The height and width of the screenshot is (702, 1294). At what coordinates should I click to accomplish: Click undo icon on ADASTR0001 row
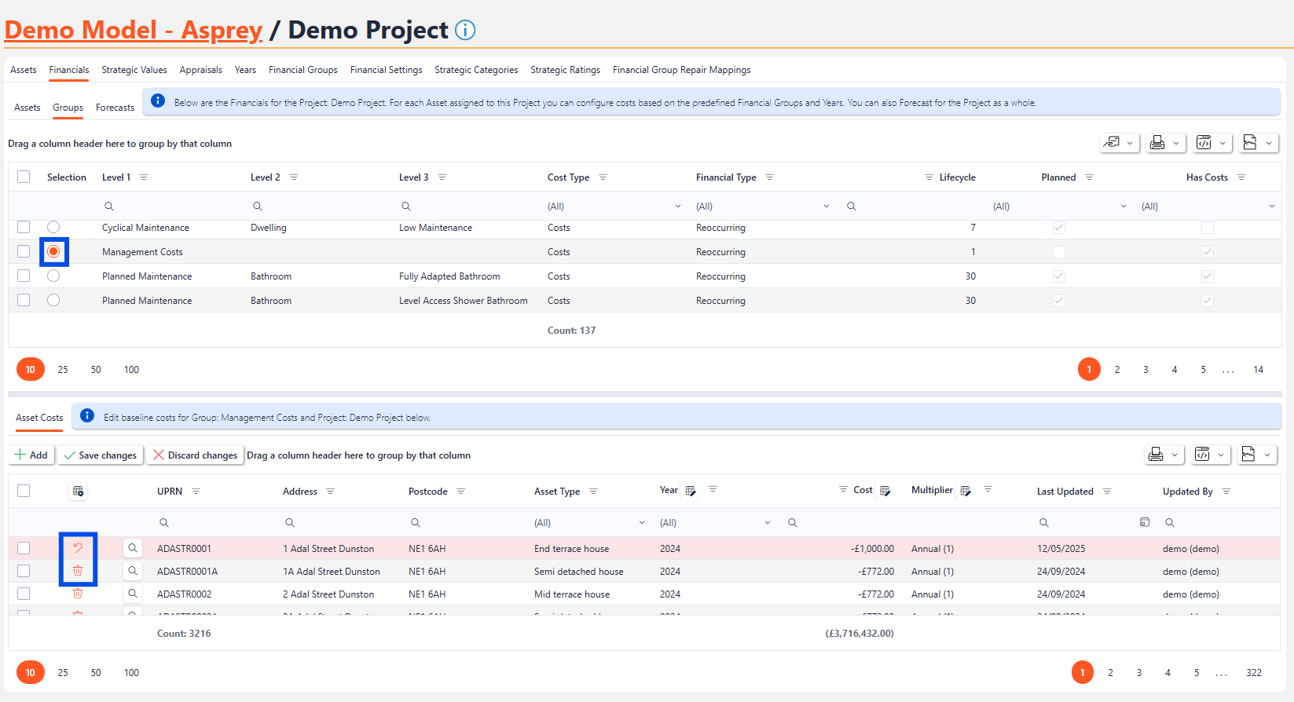(78, 548)
